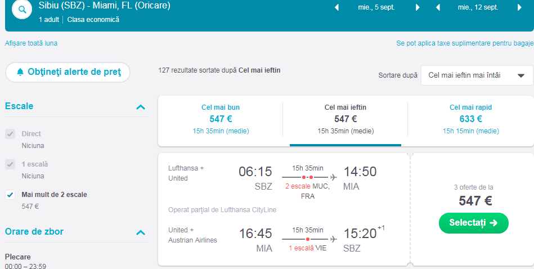Click the green Selectați button
The image size is (534, 269).
tap(473, 223)
